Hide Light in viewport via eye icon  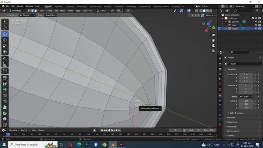coord(256,25)
